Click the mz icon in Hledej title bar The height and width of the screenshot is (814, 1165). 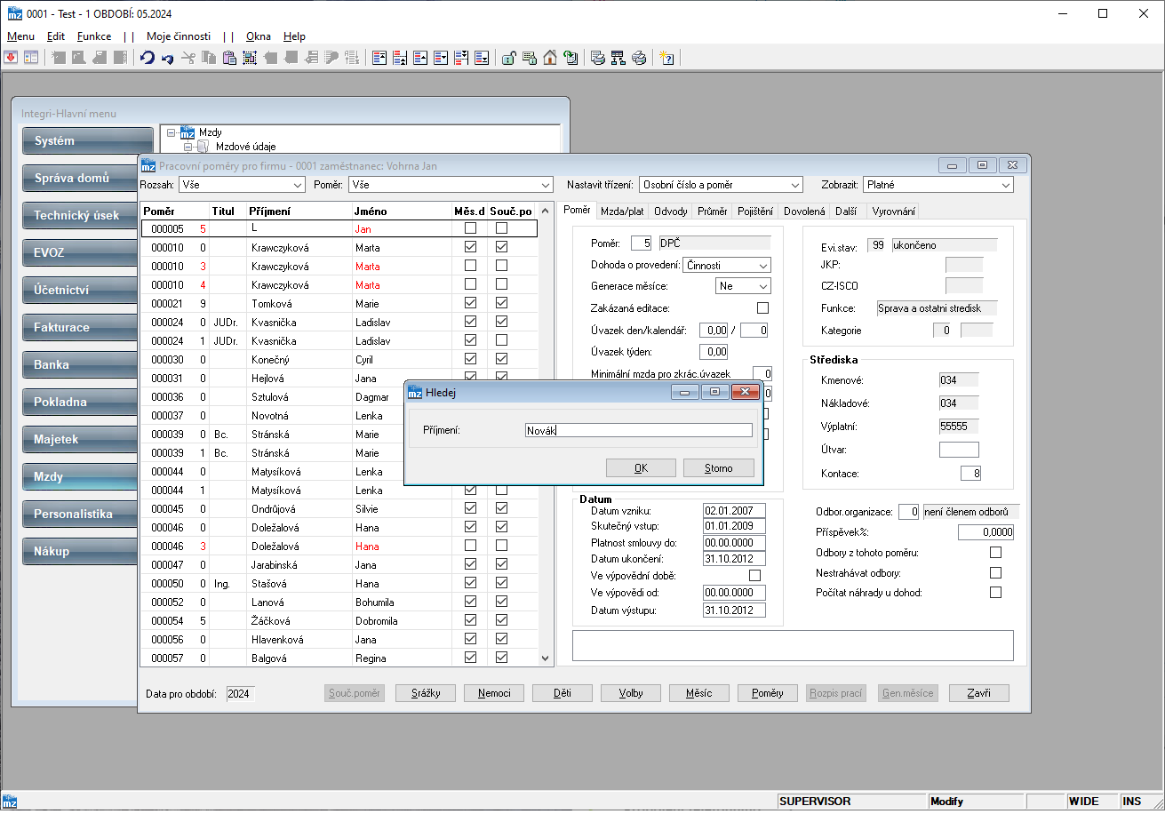[415, 392]
